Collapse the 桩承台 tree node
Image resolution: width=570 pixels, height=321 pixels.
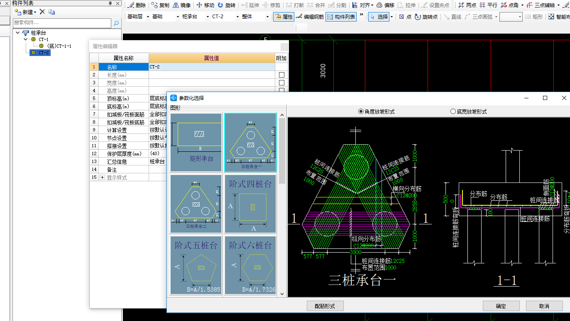point(17,32)
